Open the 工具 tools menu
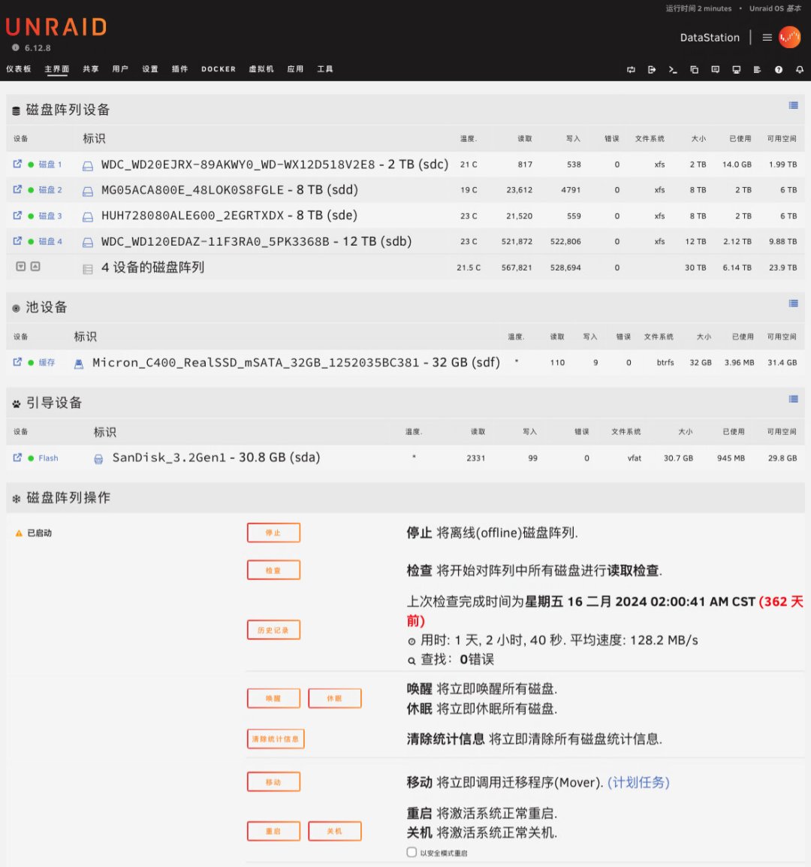Image resolution: width=811 pixels, height=867 pixels. click(325, 69)
